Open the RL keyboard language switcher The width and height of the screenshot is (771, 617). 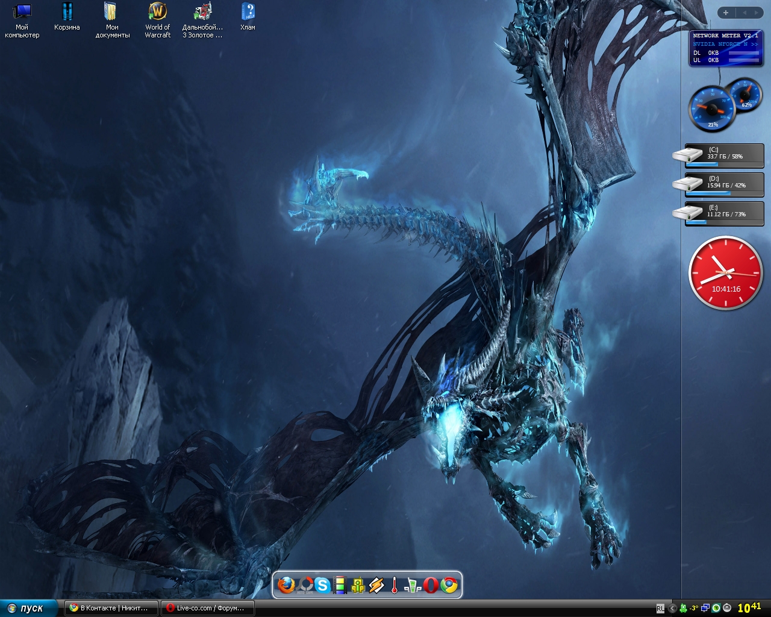[660, 609]
